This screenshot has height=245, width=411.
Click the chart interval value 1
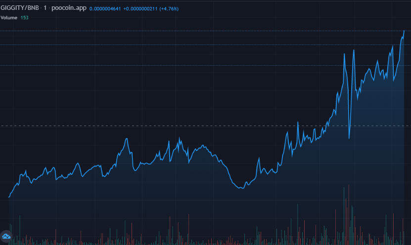coord(45,8)
